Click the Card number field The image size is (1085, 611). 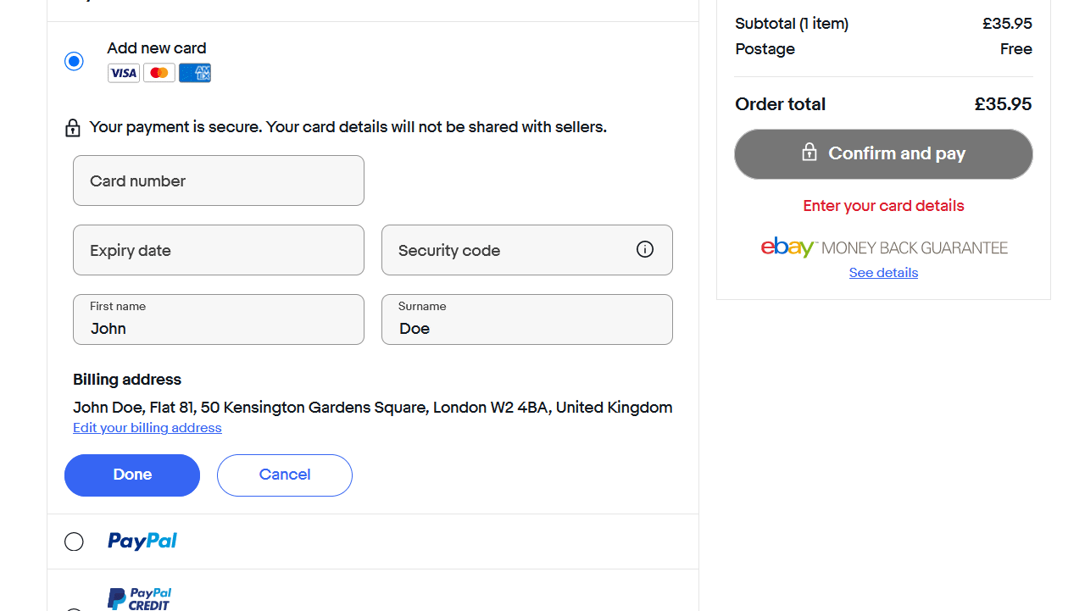click(218, 180)
